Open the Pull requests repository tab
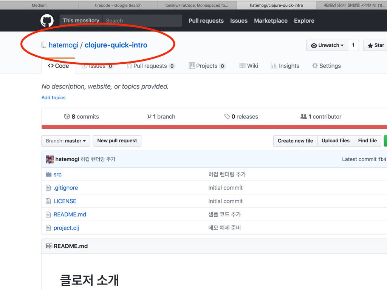 click(x=151, y=66)
